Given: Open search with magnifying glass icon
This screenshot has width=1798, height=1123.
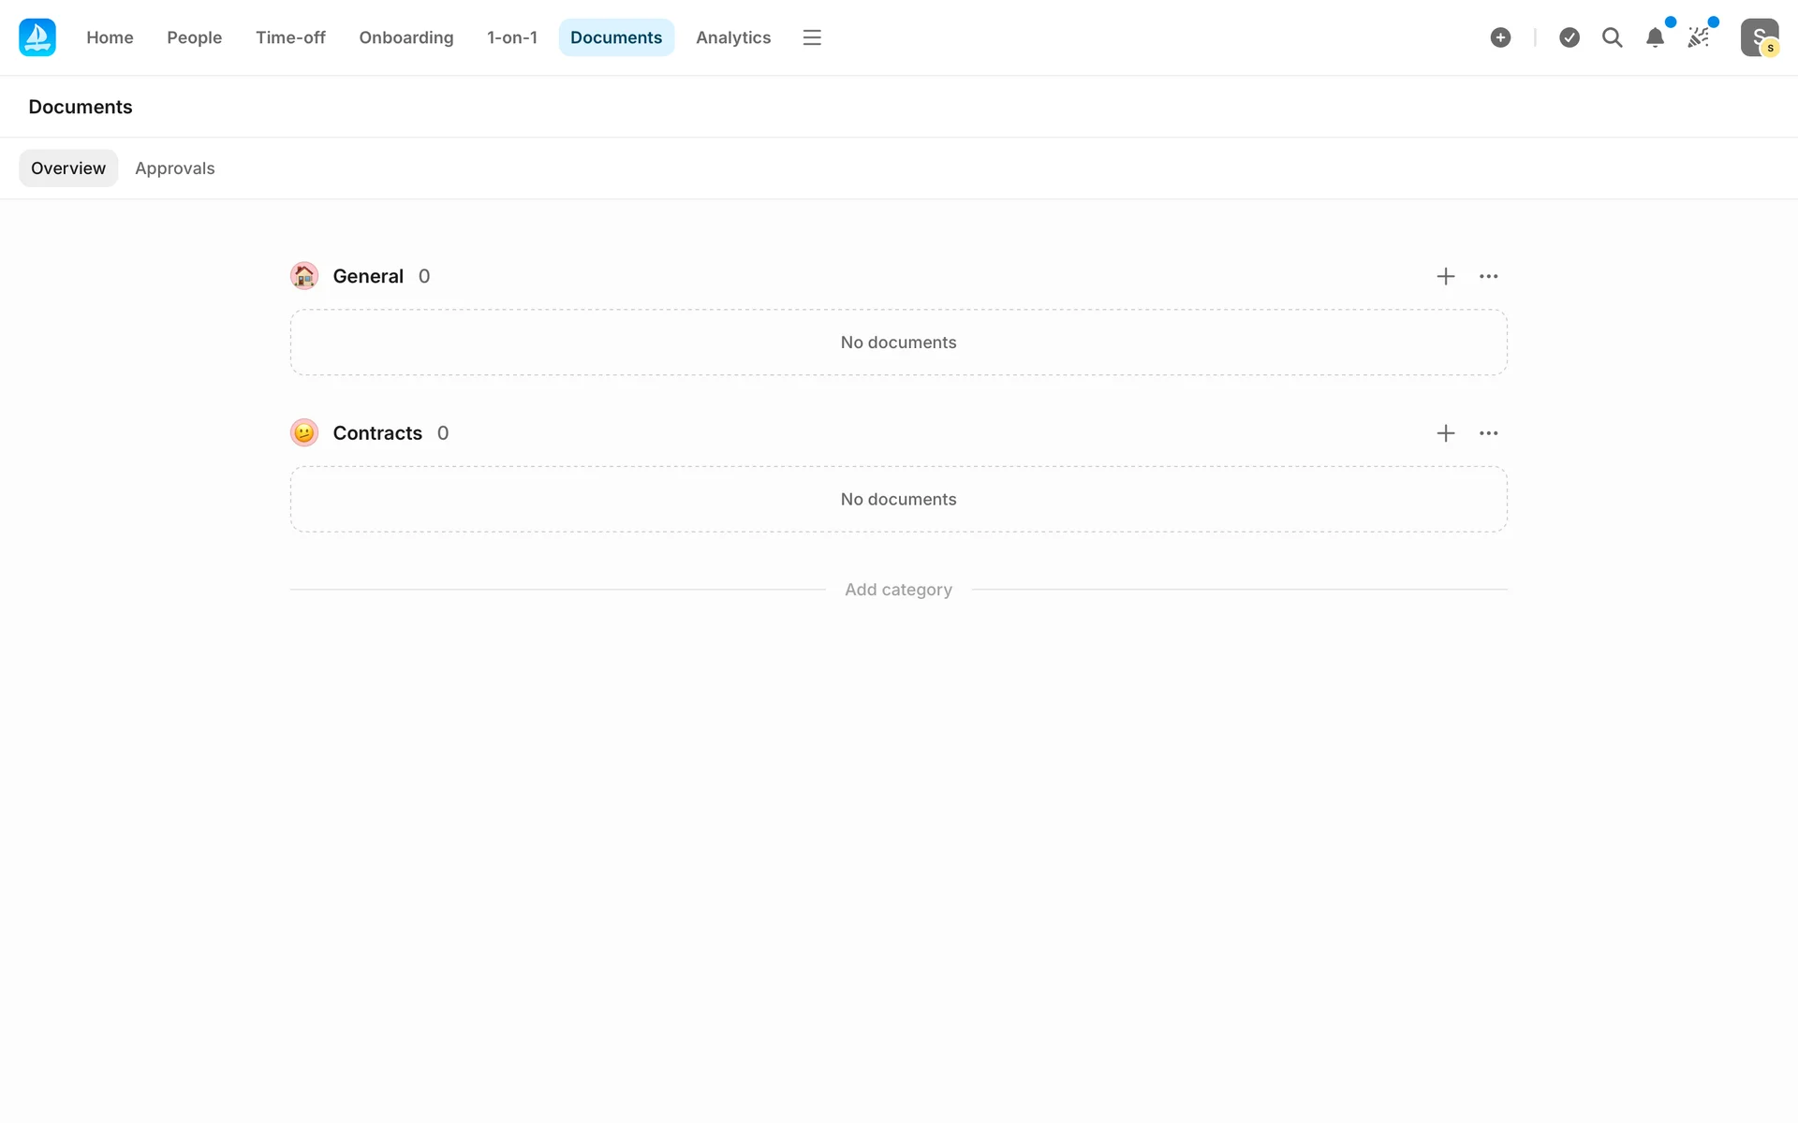Looking at the screenshot, I should tap(1612, 37).
